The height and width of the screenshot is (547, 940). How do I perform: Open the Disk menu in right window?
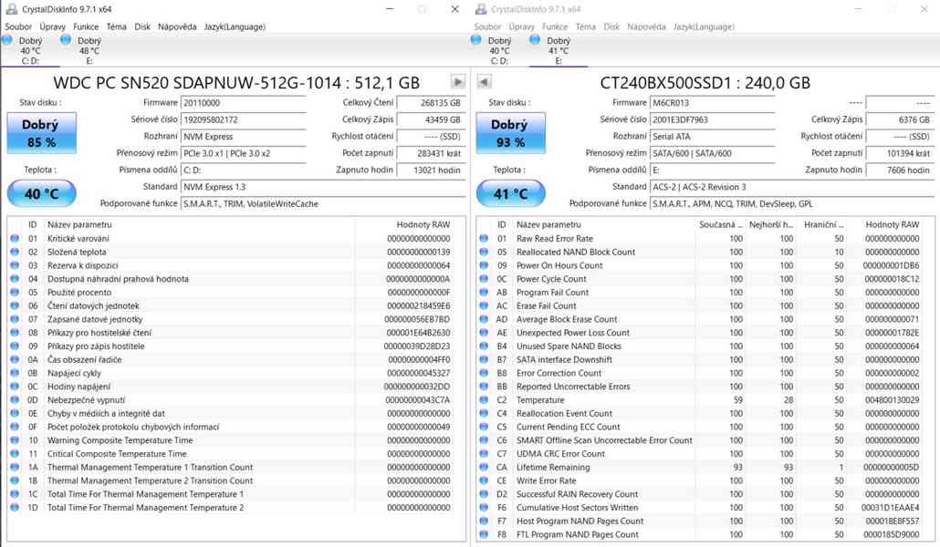point(611,26)
